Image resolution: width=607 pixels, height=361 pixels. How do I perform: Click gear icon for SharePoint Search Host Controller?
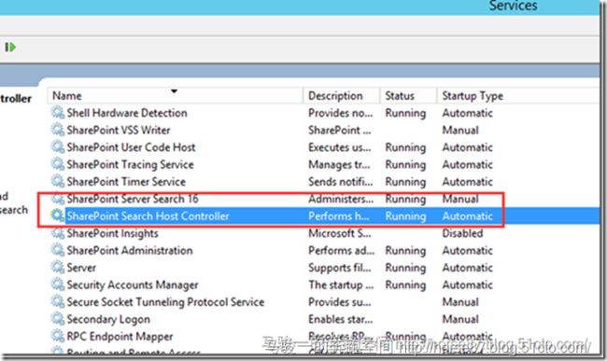(58, 215)
